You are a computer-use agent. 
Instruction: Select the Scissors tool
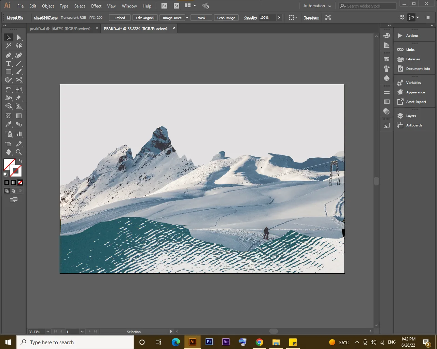click(19, 80)
